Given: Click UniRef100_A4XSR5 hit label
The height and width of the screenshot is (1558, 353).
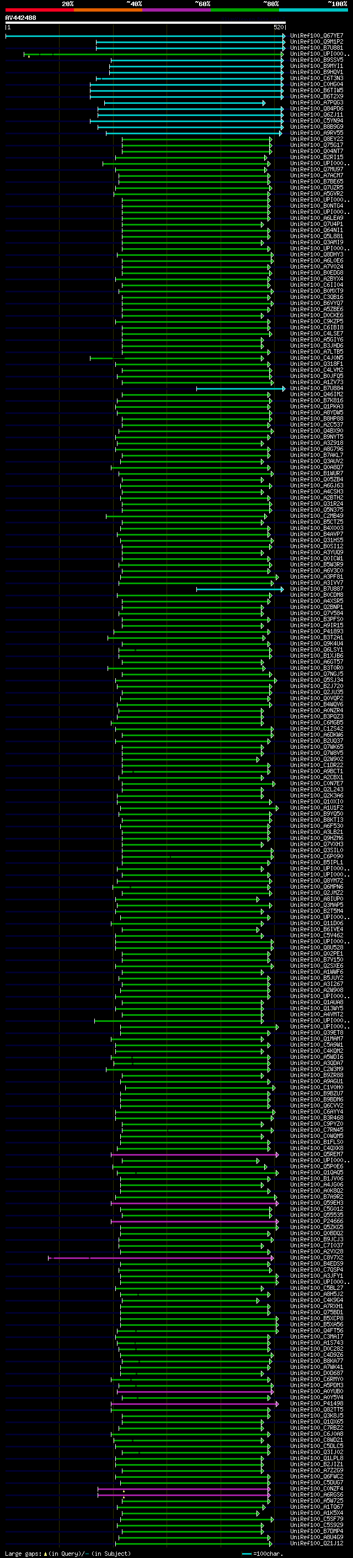Looking at the screenshot, I should 317,601.
